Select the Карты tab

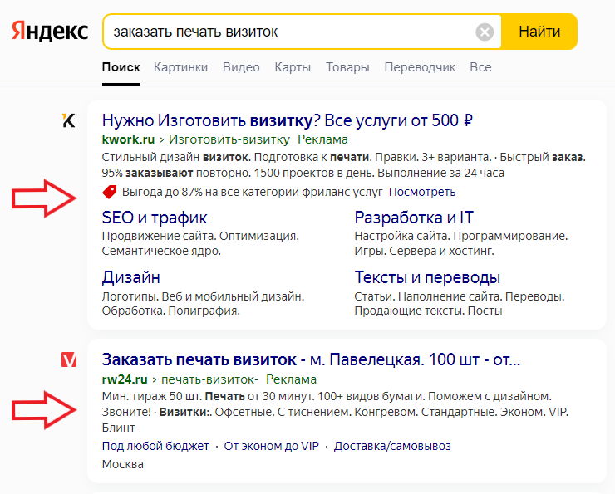(x=293, y=67)
